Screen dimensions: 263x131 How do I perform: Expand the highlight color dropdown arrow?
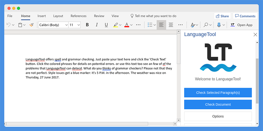(x=120, y=25)
